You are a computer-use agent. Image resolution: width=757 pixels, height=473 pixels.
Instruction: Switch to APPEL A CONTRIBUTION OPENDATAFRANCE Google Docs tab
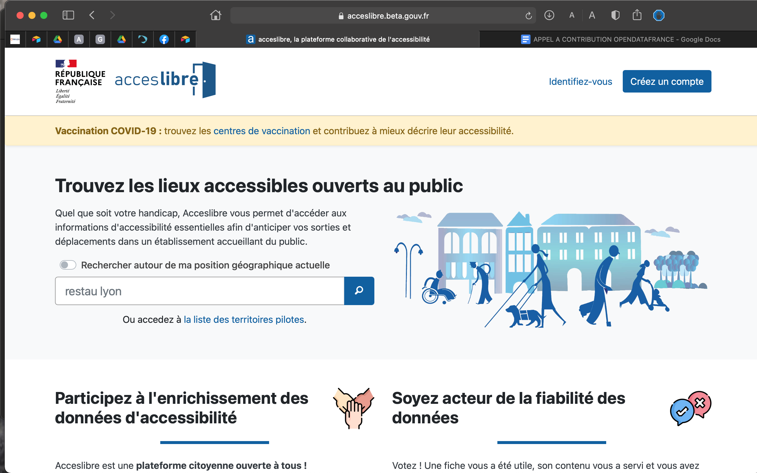point(620,39)
